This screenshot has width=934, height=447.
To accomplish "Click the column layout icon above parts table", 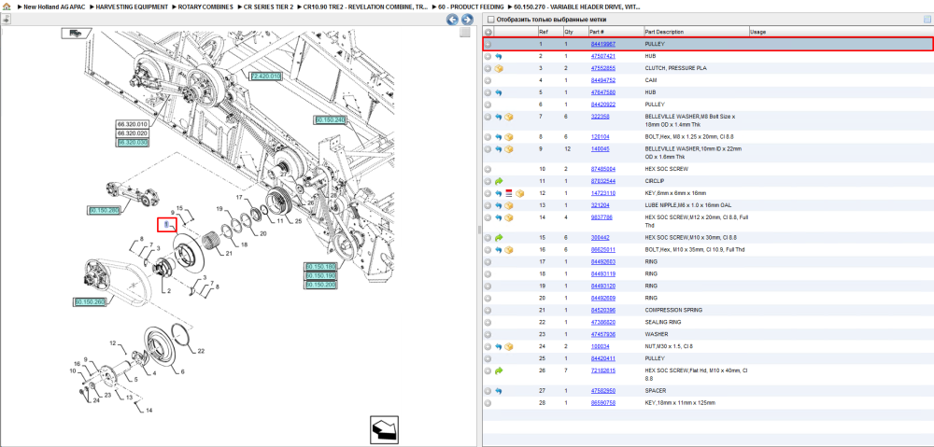I will tap(927, 19).
